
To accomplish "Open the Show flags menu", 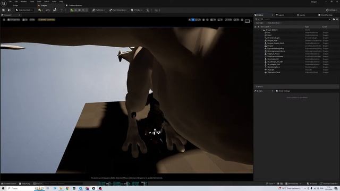I will click(32, 20).
